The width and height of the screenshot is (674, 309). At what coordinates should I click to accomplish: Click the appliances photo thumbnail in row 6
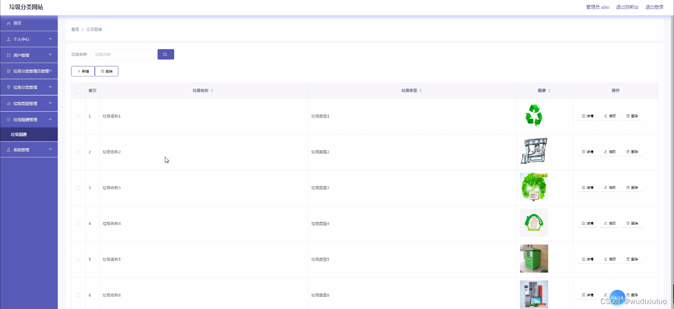tap(534, 294)
